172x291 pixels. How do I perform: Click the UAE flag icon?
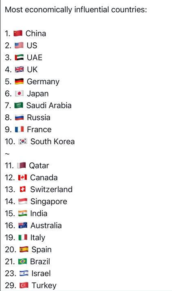coord(19,57)
